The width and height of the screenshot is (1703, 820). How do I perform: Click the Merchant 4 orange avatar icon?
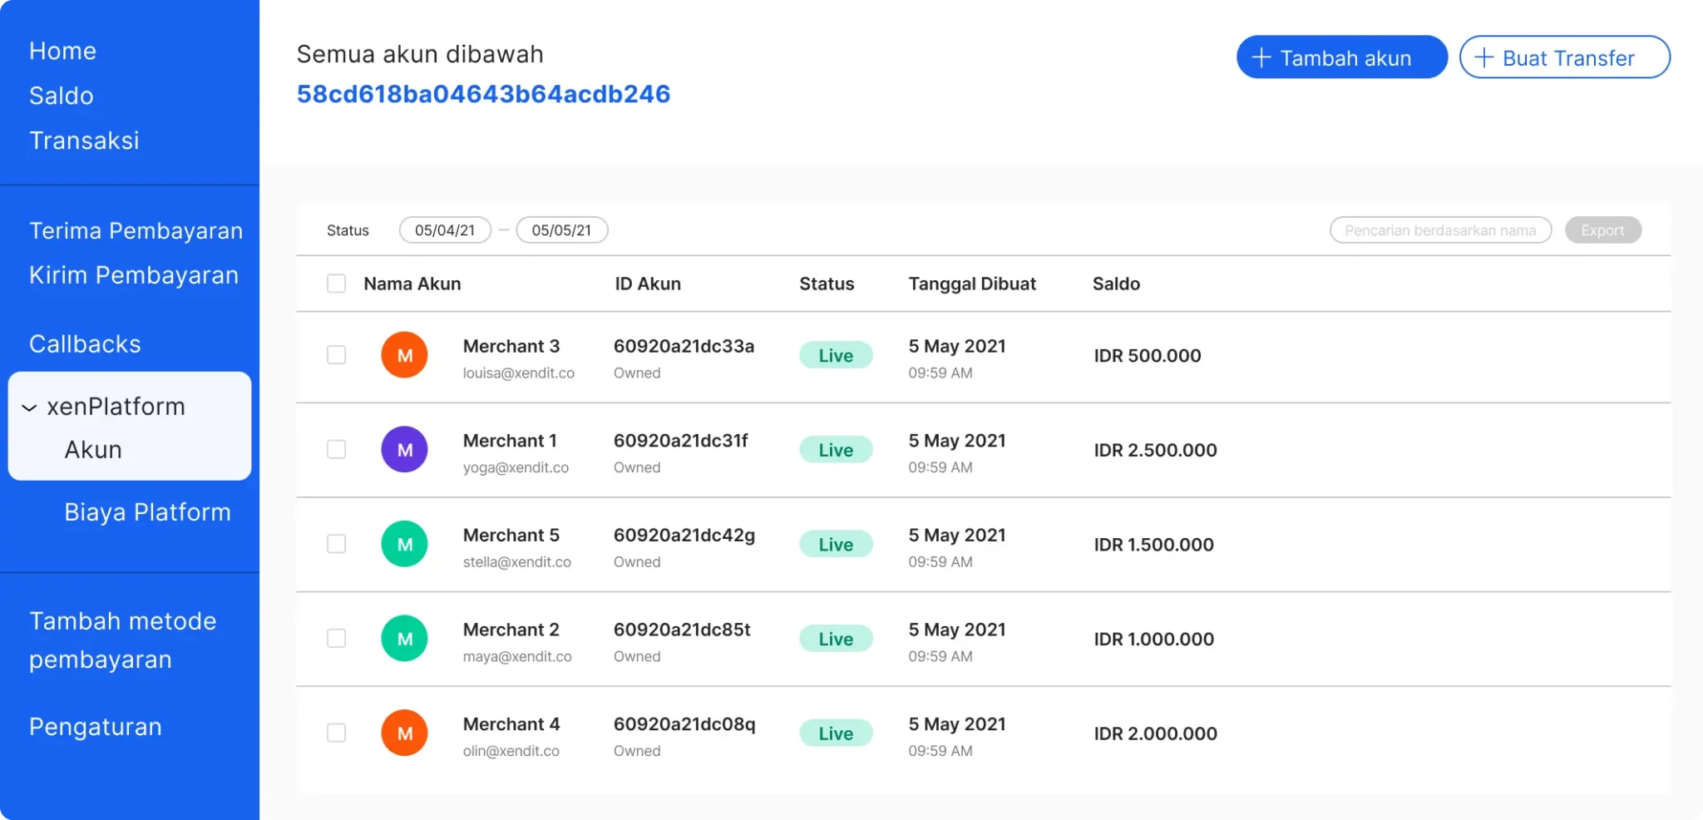(x=404, y=733)
